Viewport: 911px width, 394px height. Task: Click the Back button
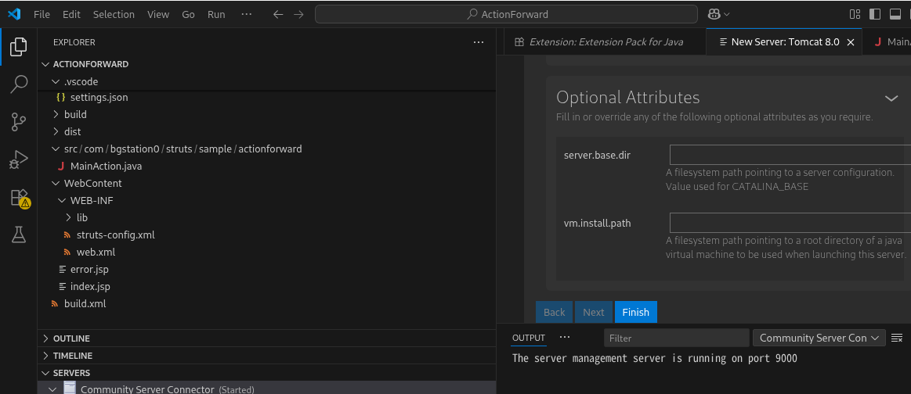[x=555, y=312]
